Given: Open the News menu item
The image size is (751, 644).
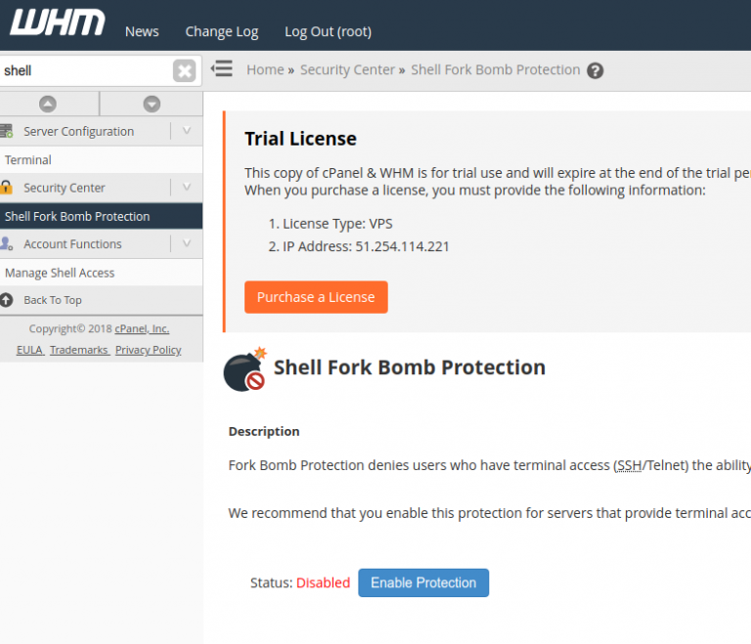Looking at the screenshot, I should [142, 31].
